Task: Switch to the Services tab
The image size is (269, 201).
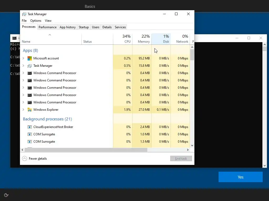Action: tap(120, 27)
